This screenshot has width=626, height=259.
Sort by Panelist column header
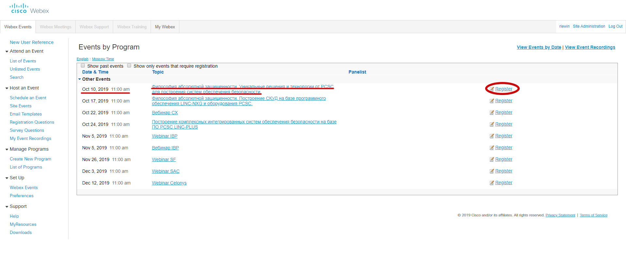click(357, 72)
